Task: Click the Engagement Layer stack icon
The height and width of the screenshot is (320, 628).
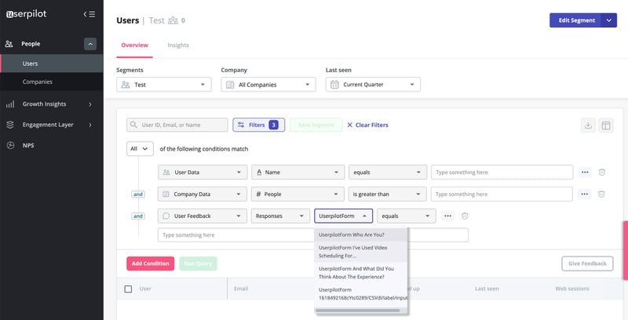Action: [10, 125]
